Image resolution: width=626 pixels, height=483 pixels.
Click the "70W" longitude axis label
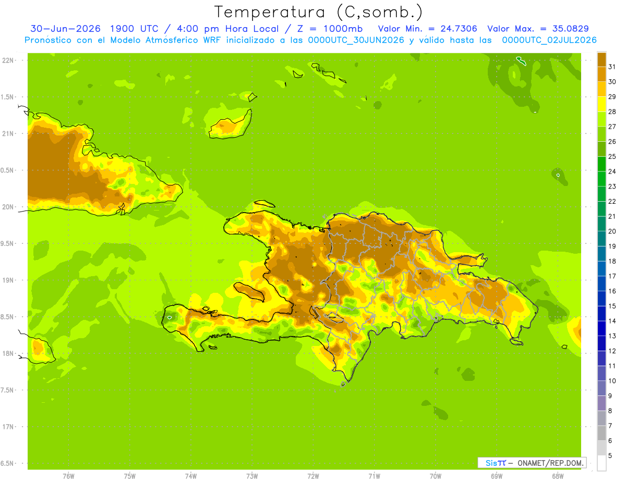click(x=436, y=476)
